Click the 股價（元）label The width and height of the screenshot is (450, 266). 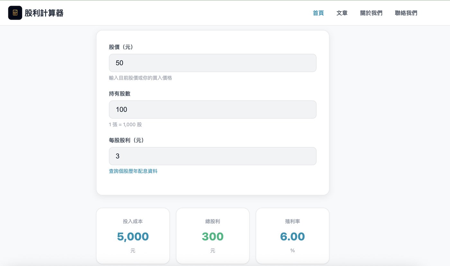click(x=121, y=47)
